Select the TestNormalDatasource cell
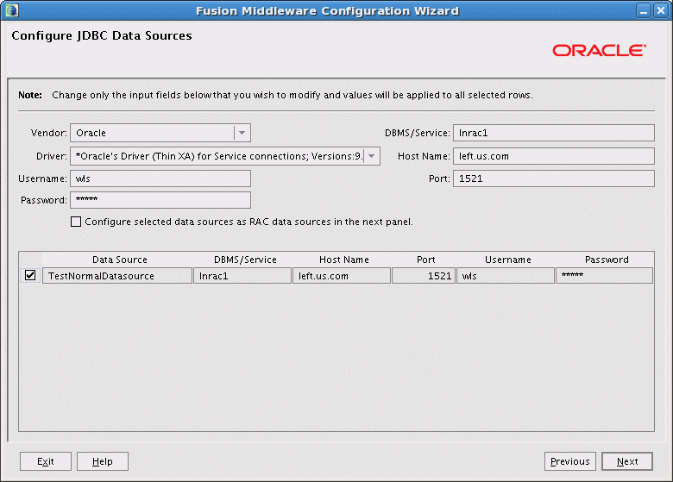The image size is (673, 482). click(117, 276)
